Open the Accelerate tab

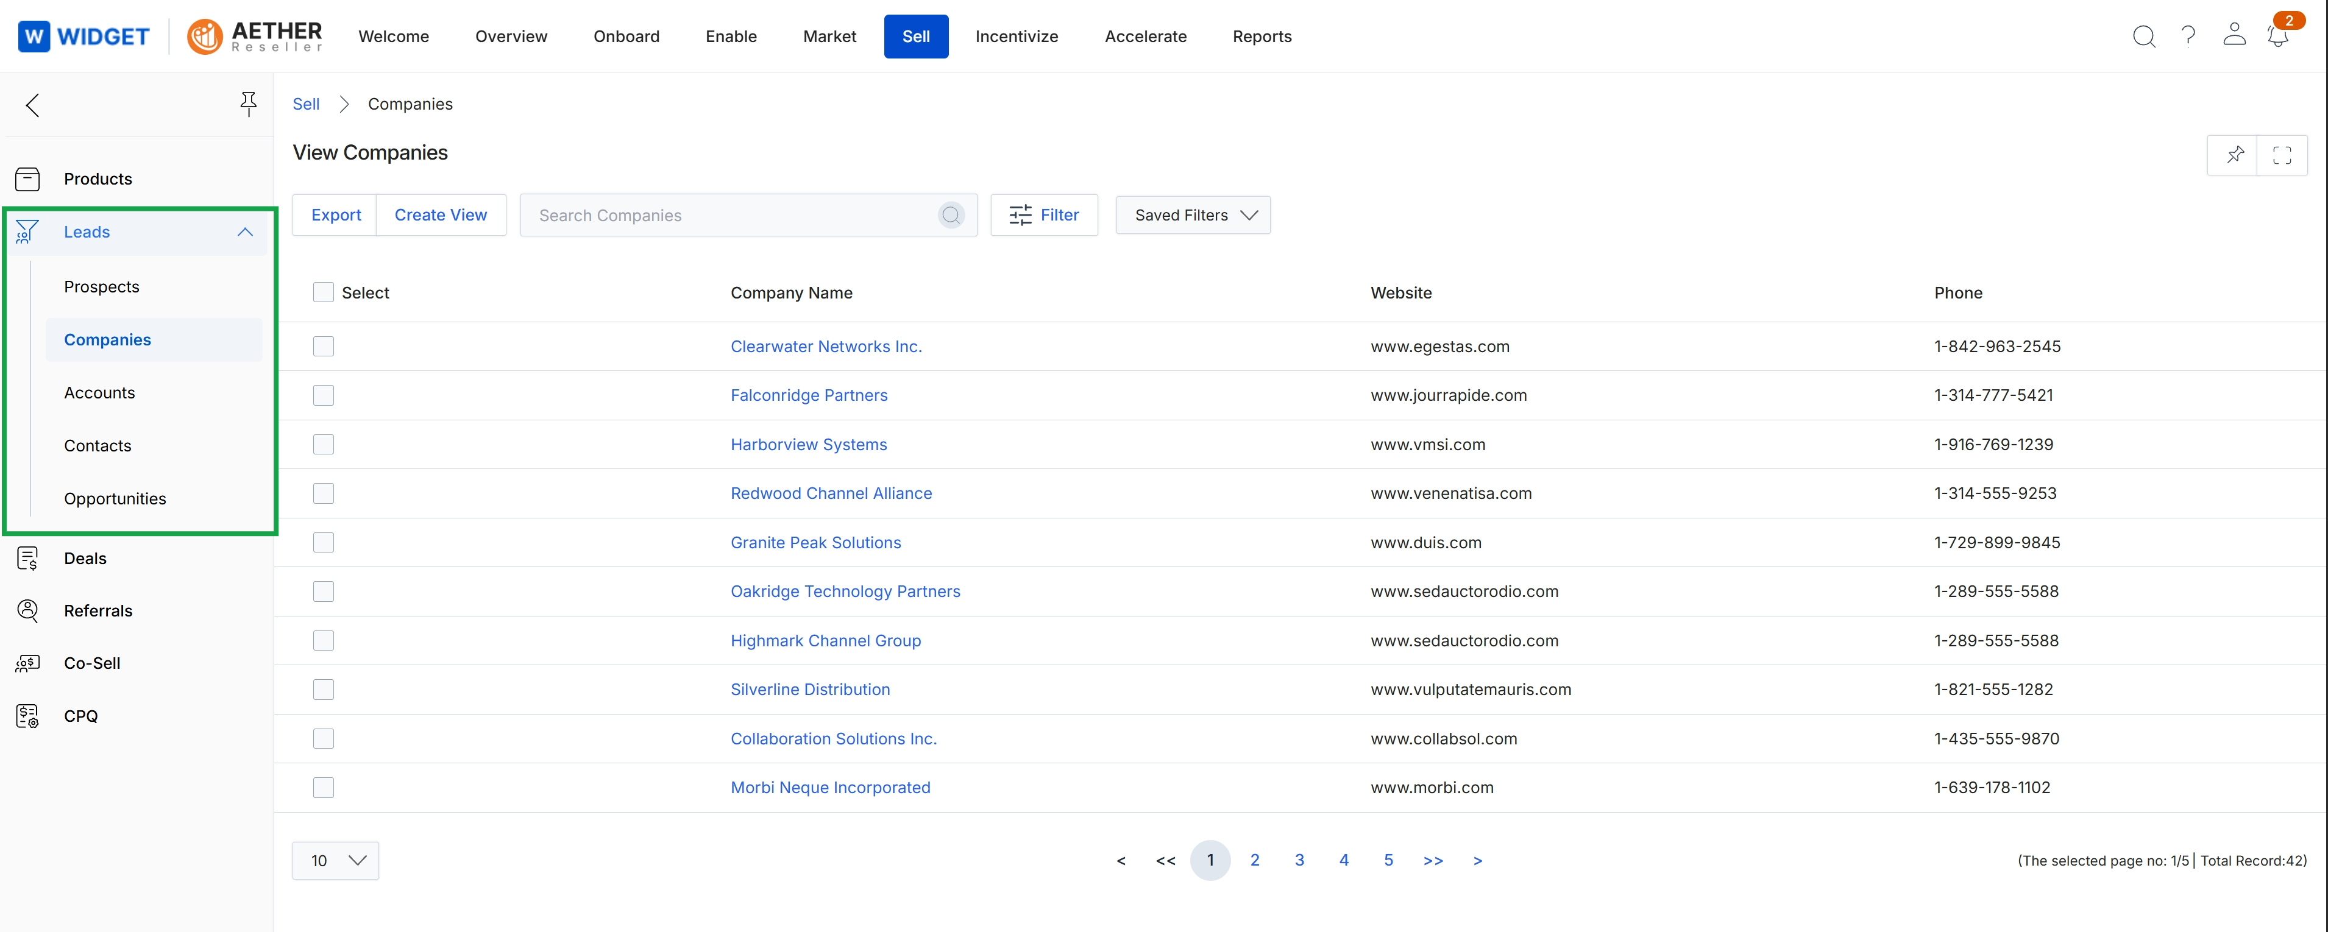(x=1146, y=36)
